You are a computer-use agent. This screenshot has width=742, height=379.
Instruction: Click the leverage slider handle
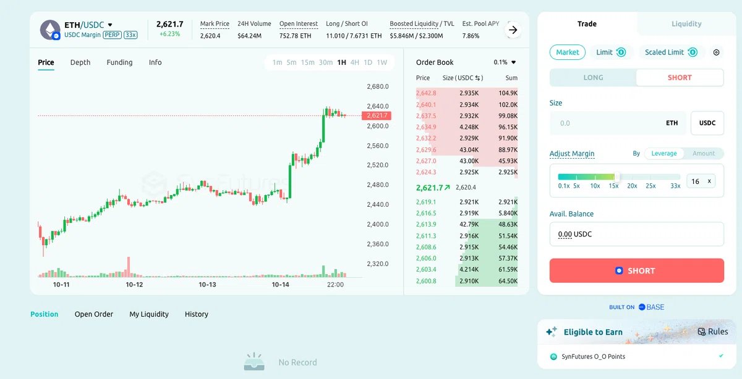(x=616, y=177)
